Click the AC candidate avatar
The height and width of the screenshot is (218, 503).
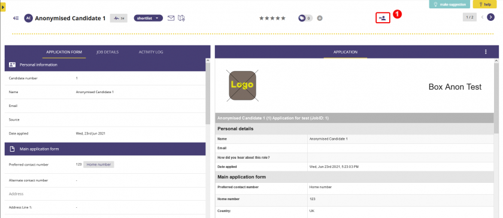point(28,19)
